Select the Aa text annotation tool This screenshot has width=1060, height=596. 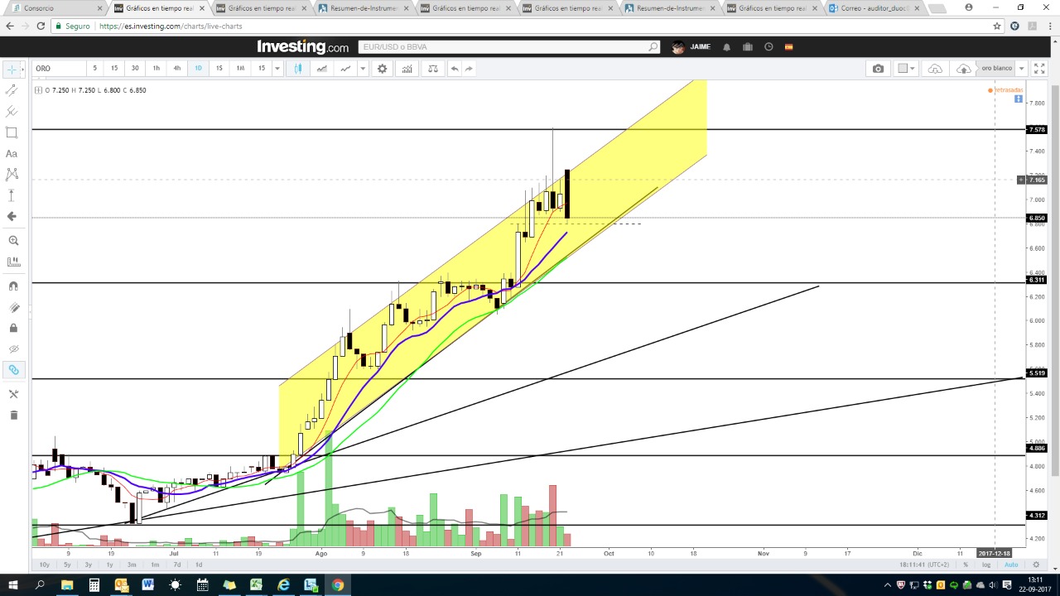tap(12, 153)
